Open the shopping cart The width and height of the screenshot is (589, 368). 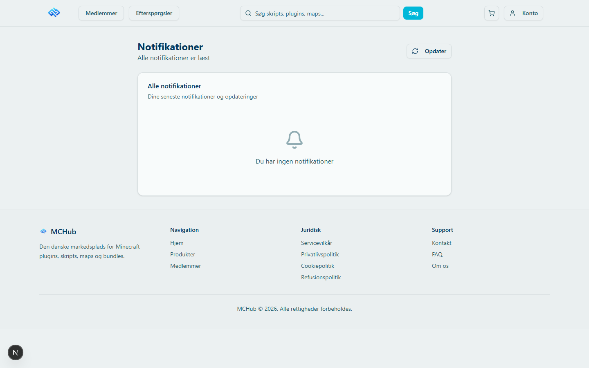492,13
